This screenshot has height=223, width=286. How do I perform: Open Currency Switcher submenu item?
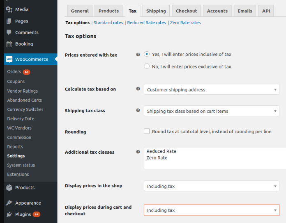[x=25, y=109]
